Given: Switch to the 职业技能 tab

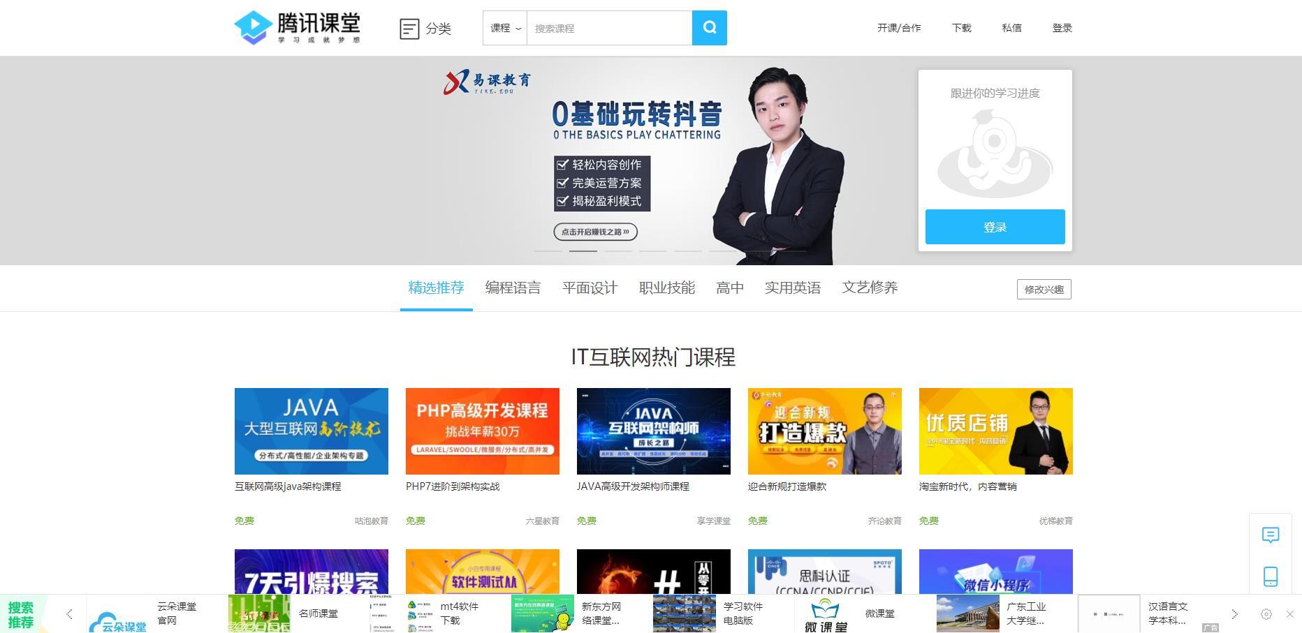Looking at the screenshot, I should point(666,288).
